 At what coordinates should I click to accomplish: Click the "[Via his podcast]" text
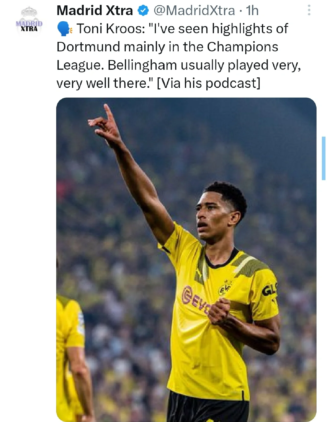point(208,83)
